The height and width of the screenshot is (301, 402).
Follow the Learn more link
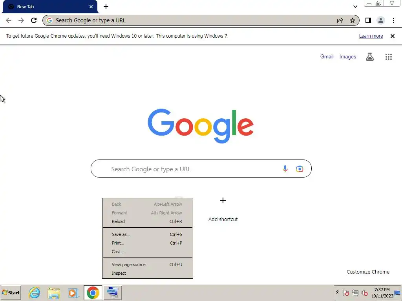point(371,36)
